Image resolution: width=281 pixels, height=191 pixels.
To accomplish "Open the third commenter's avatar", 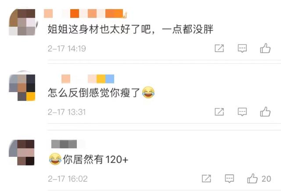I will (22, 152).
